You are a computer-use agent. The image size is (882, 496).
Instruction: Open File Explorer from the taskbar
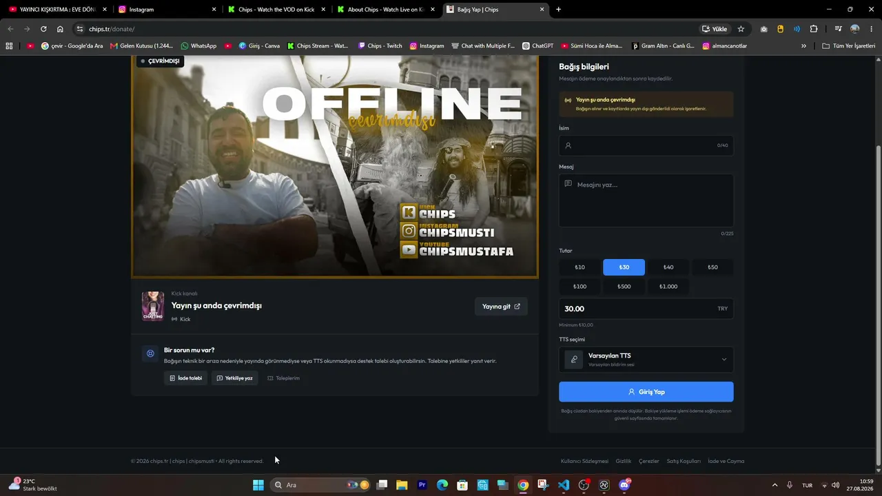(402, 485)
